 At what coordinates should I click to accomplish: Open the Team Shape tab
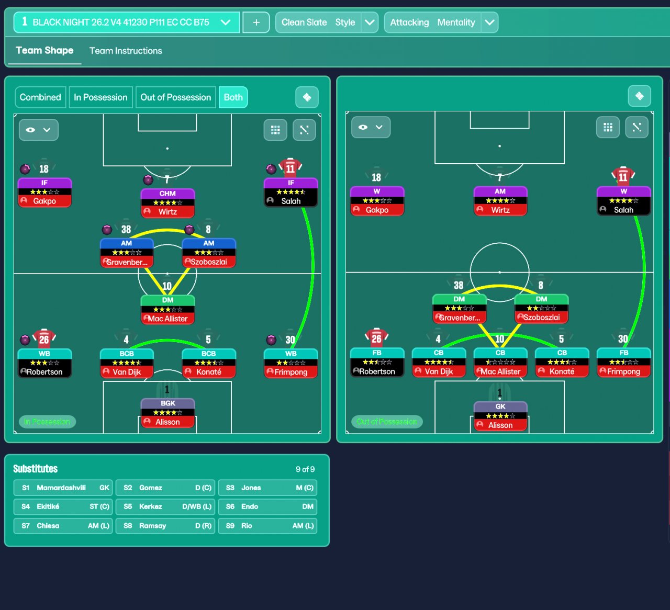[44, 51]
